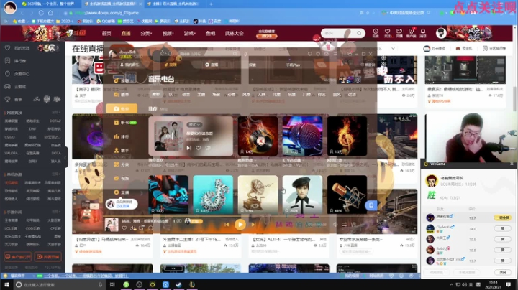Open music player main menu icon
This screenshot has width=518, height=290.
click(335, 54)
